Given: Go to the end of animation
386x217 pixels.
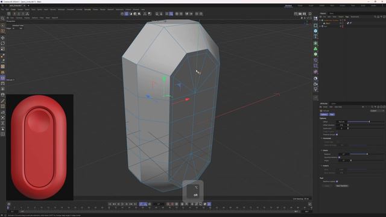Looking at the screenshot, I should point(135,204).
